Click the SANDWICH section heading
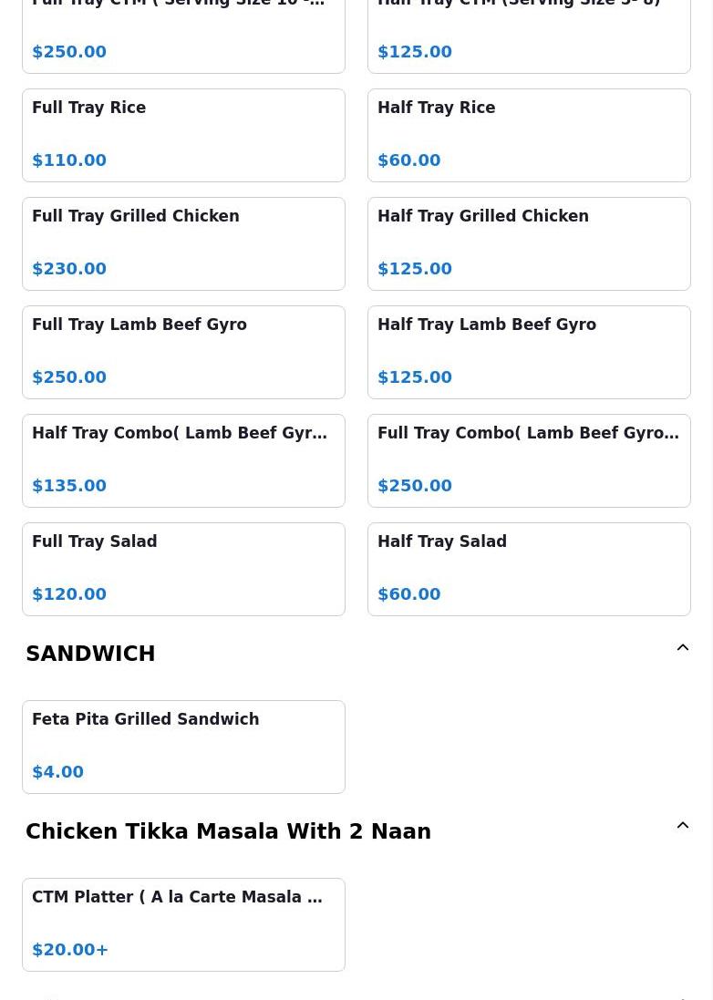713x1000 pixels. pos(90,654)
